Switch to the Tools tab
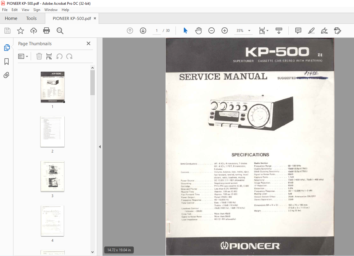Screen dimensions: 354x256 (31, 18)
